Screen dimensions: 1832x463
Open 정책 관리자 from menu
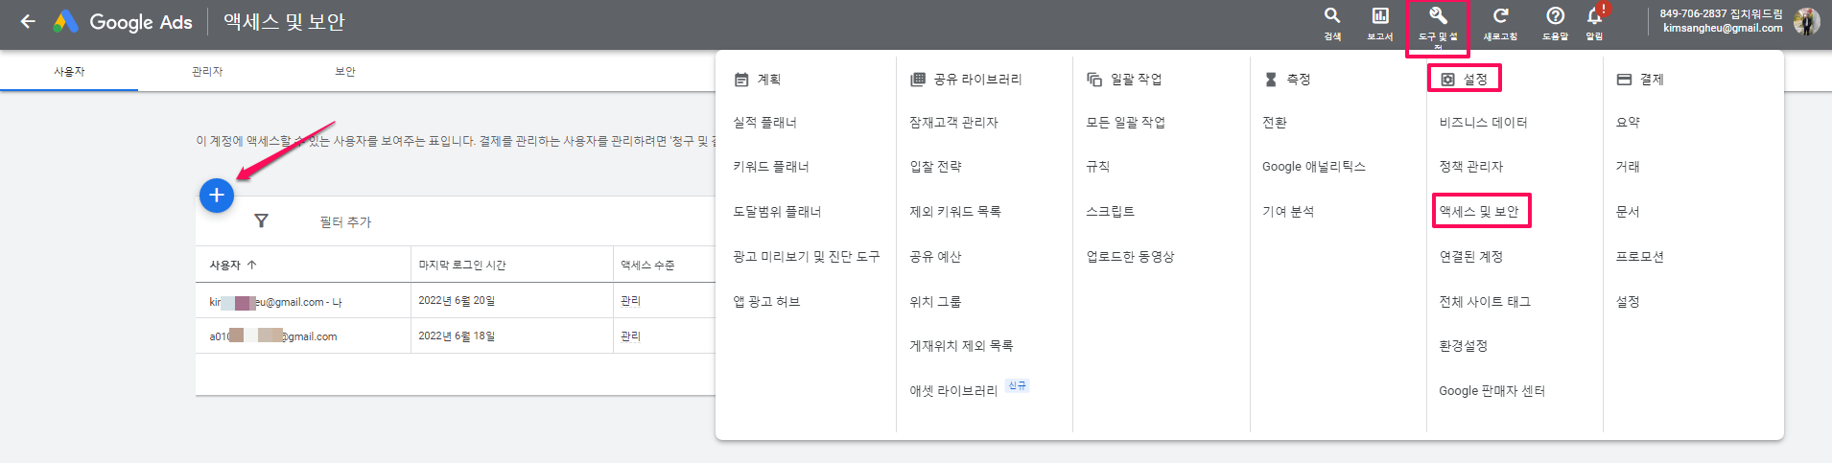point(1471,167)
